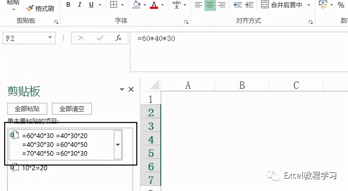Open the clipboard pane options arrow
The height and width of the screenshot is (191, 348).
click(x=122, y=90)
